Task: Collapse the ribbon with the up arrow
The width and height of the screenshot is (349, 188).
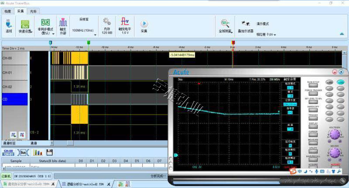Action: tap(342, 34)
